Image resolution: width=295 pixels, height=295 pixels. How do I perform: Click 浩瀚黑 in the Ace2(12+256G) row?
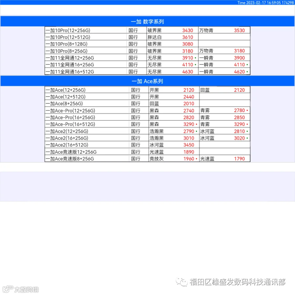(x=157, y=131)
